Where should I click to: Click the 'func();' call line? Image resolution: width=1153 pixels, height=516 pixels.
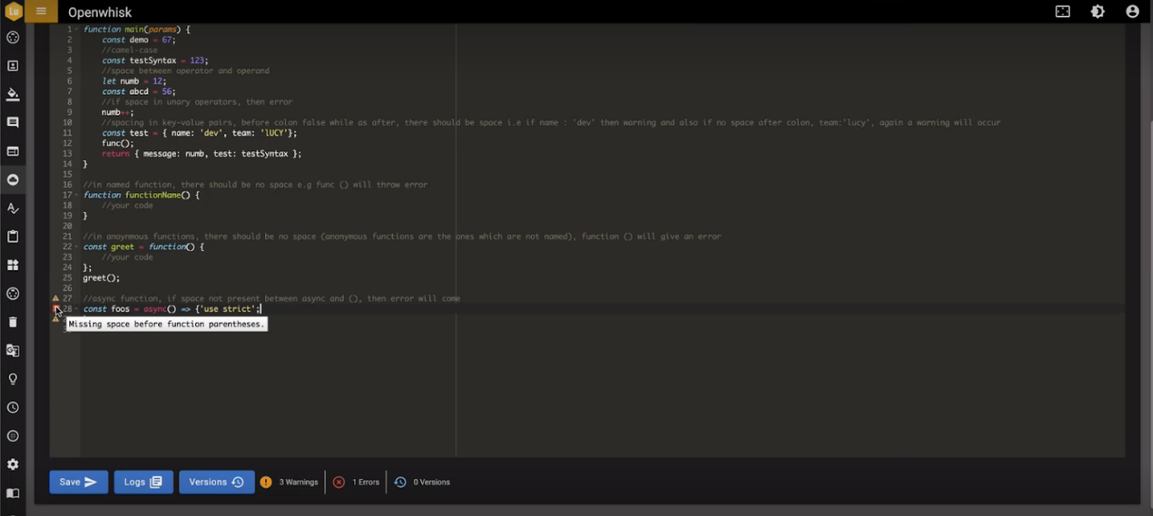(117, 143)
